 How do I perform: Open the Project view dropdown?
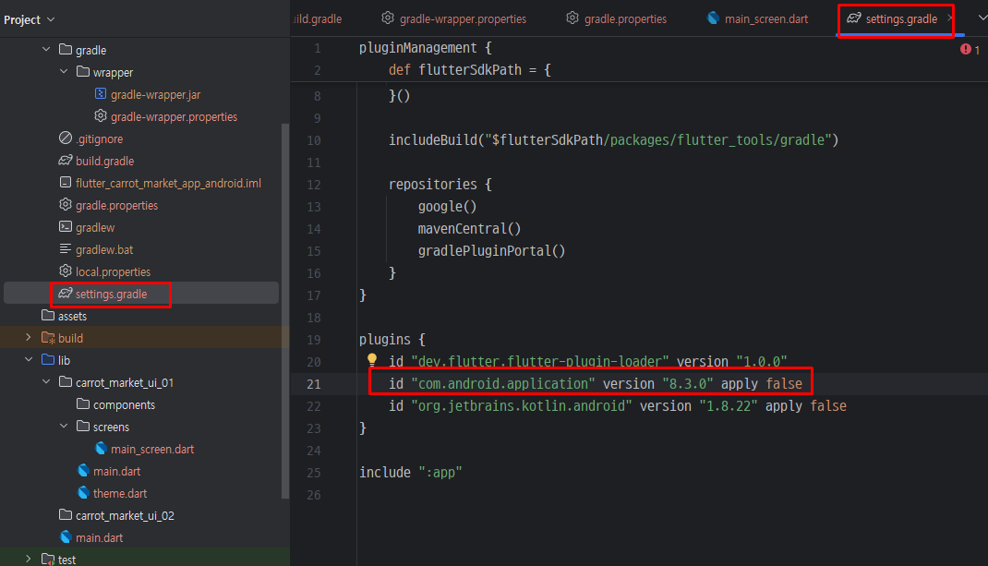pos(29,19)
